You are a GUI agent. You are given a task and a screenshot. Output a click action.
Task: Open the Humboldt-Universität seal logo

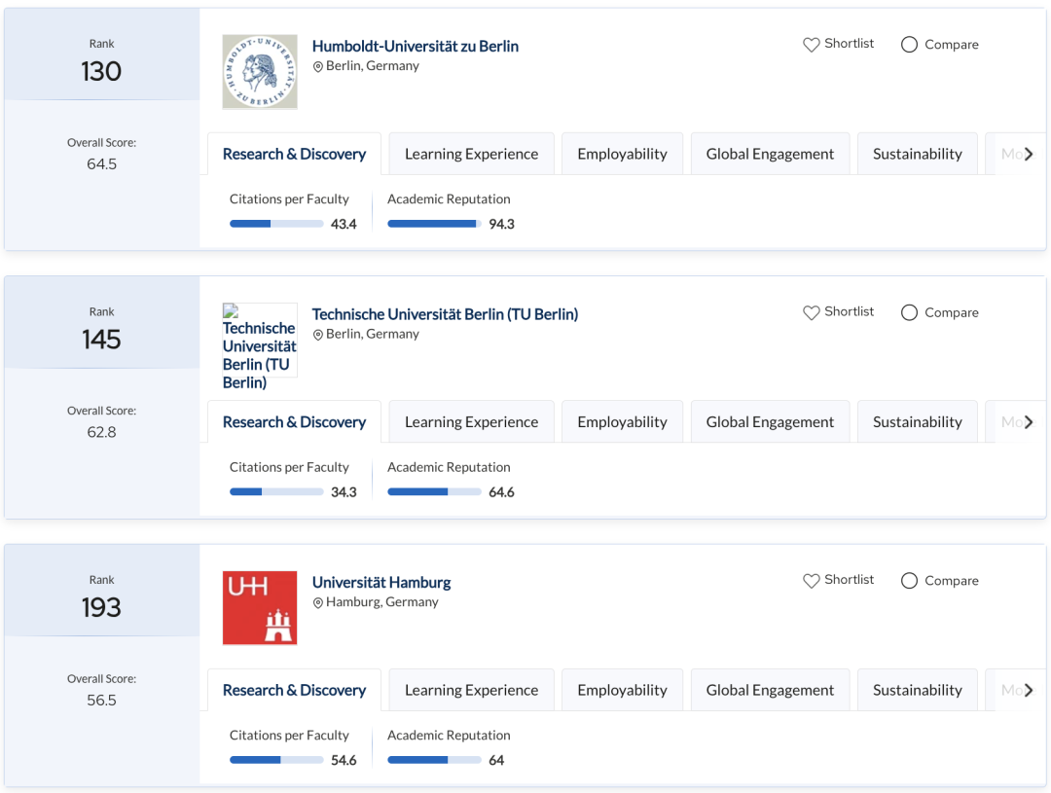click(260, 72)
